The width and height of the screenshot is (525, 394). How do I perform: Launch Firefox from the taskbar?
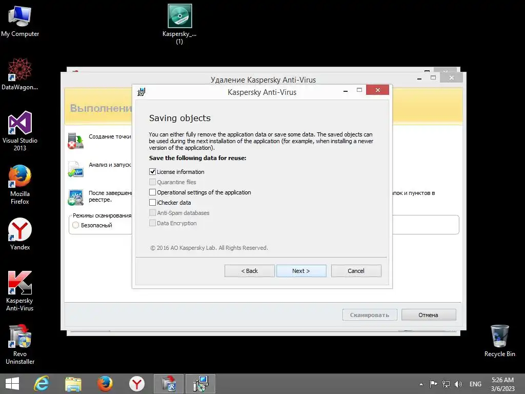105,384
